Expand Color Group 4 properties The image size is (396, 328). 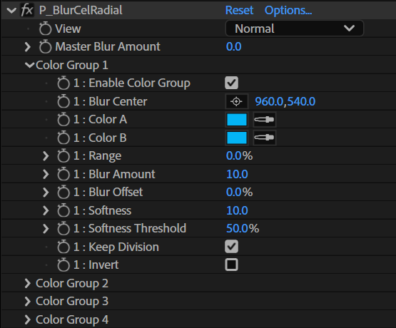[x=28, y=319]
